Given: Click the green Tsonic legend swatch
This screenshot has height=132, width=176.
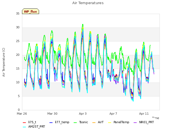Looking at the screenshot, I should (x=75, y=123).
